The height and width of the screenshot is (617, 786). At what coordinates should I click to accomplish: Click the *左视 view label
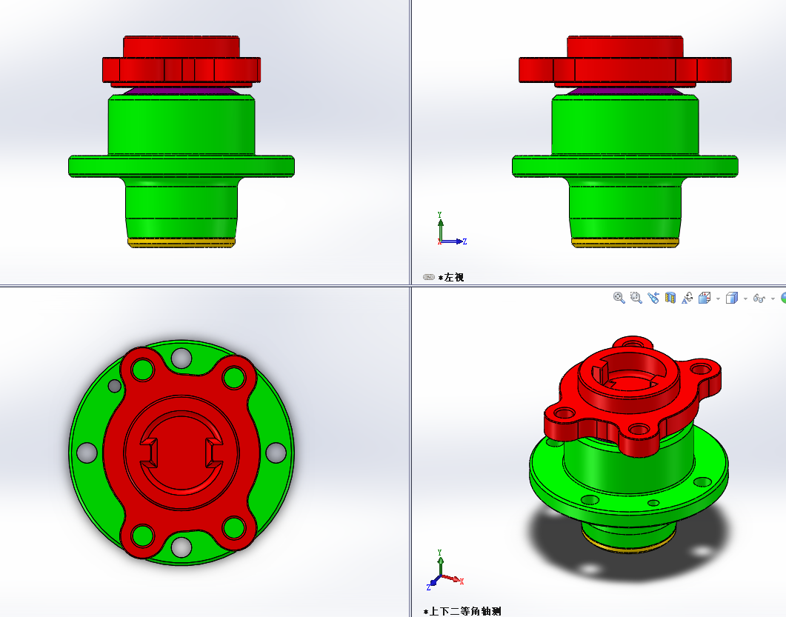[x=451, y=277]
